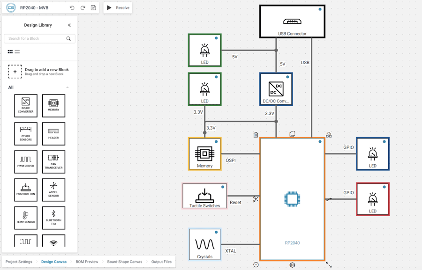This screenshot has width=422, height=270.
Task: Run the Resolve button
Action: (x=118, y=8)
